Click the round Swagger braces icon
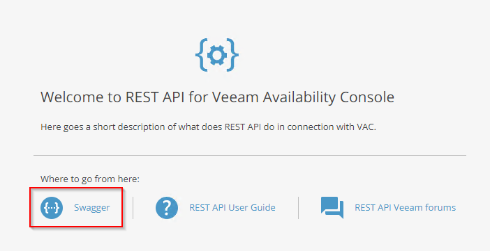Screen dimensions: 490x251 [x=52, y=208]
